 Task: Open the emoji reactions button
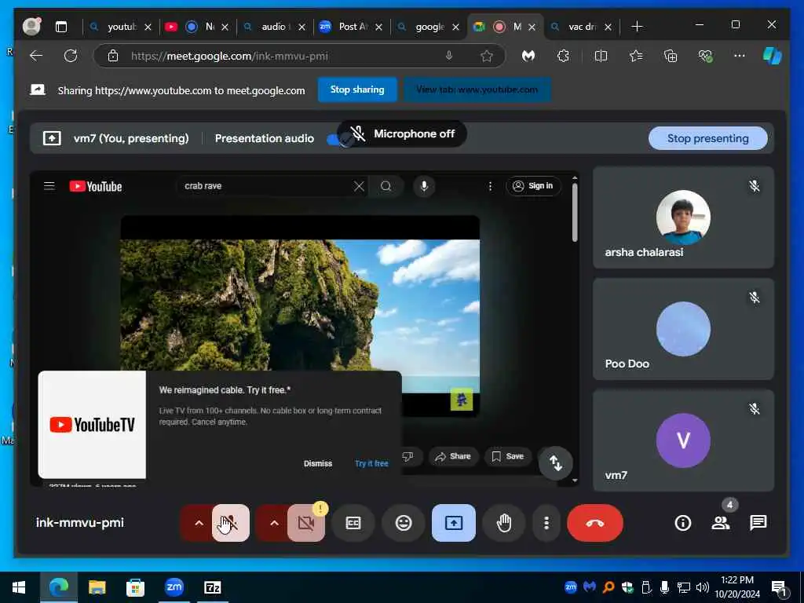(x=404, y=523)
